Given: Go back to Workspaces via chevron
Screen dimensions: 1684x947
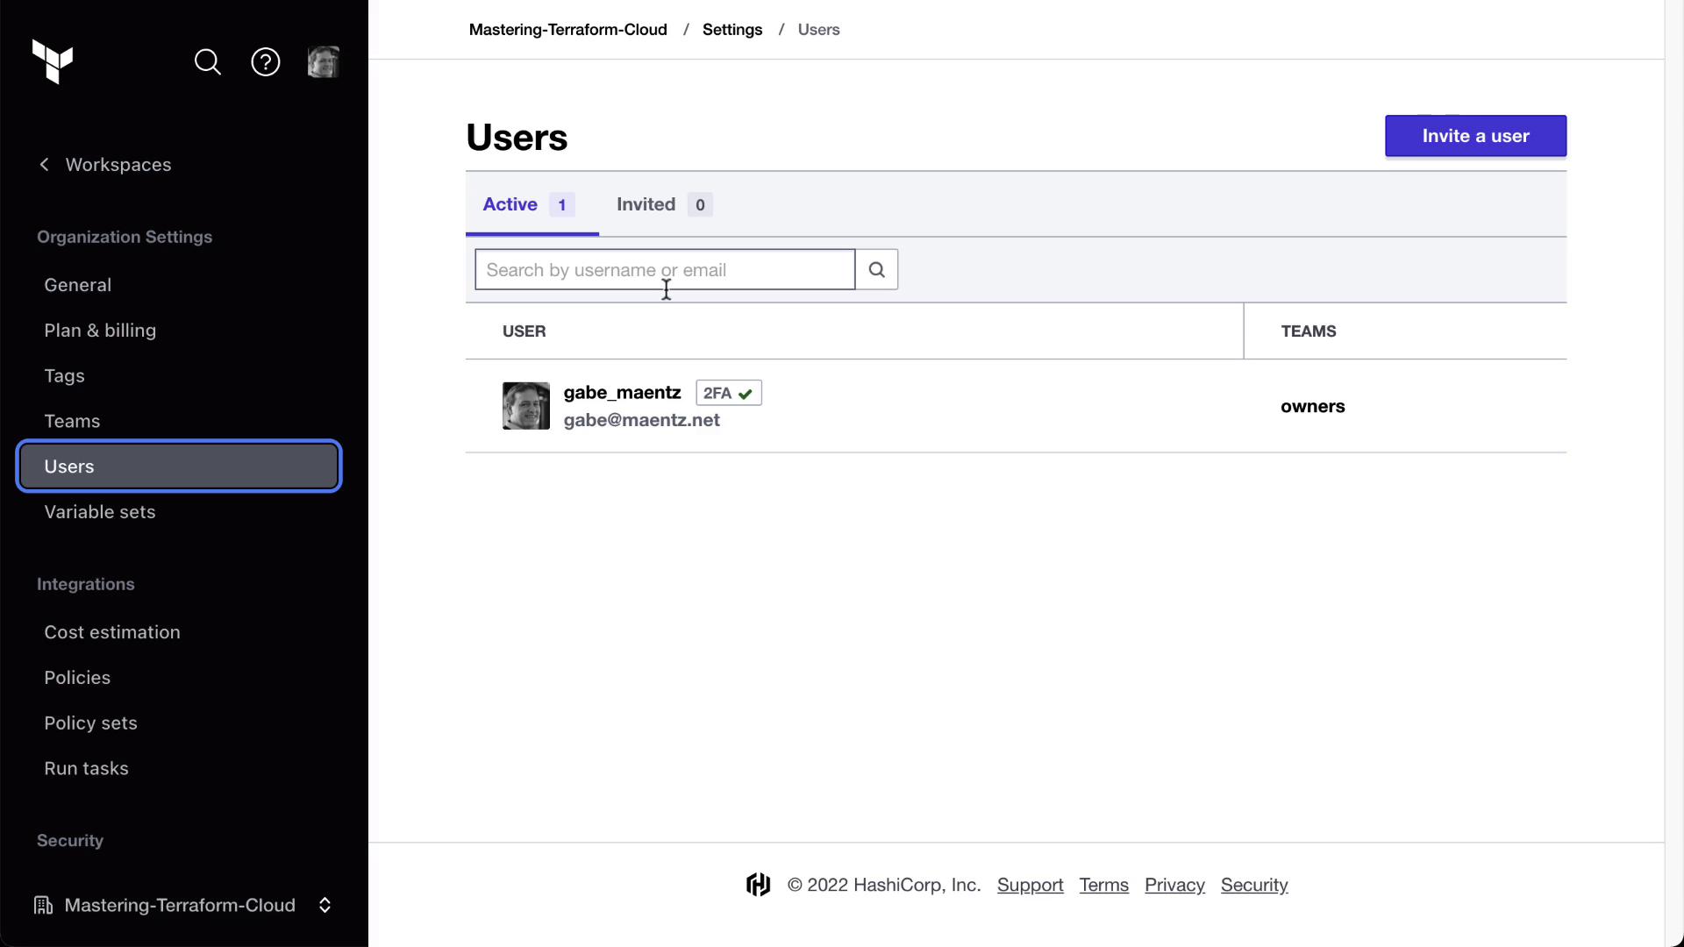Looking at the screenshot, I should 45,165.
